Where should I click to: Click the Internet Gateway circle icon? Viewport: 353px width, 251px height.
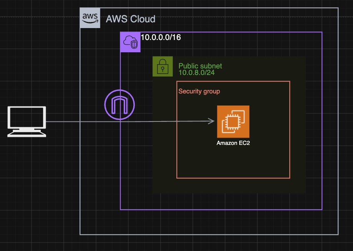click(x=119, y=105)
